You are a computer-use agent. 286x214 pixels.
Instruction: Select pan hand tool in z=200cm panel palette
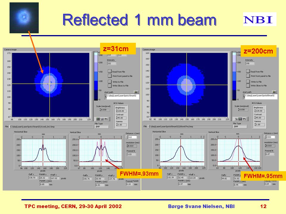click(244, 119)
